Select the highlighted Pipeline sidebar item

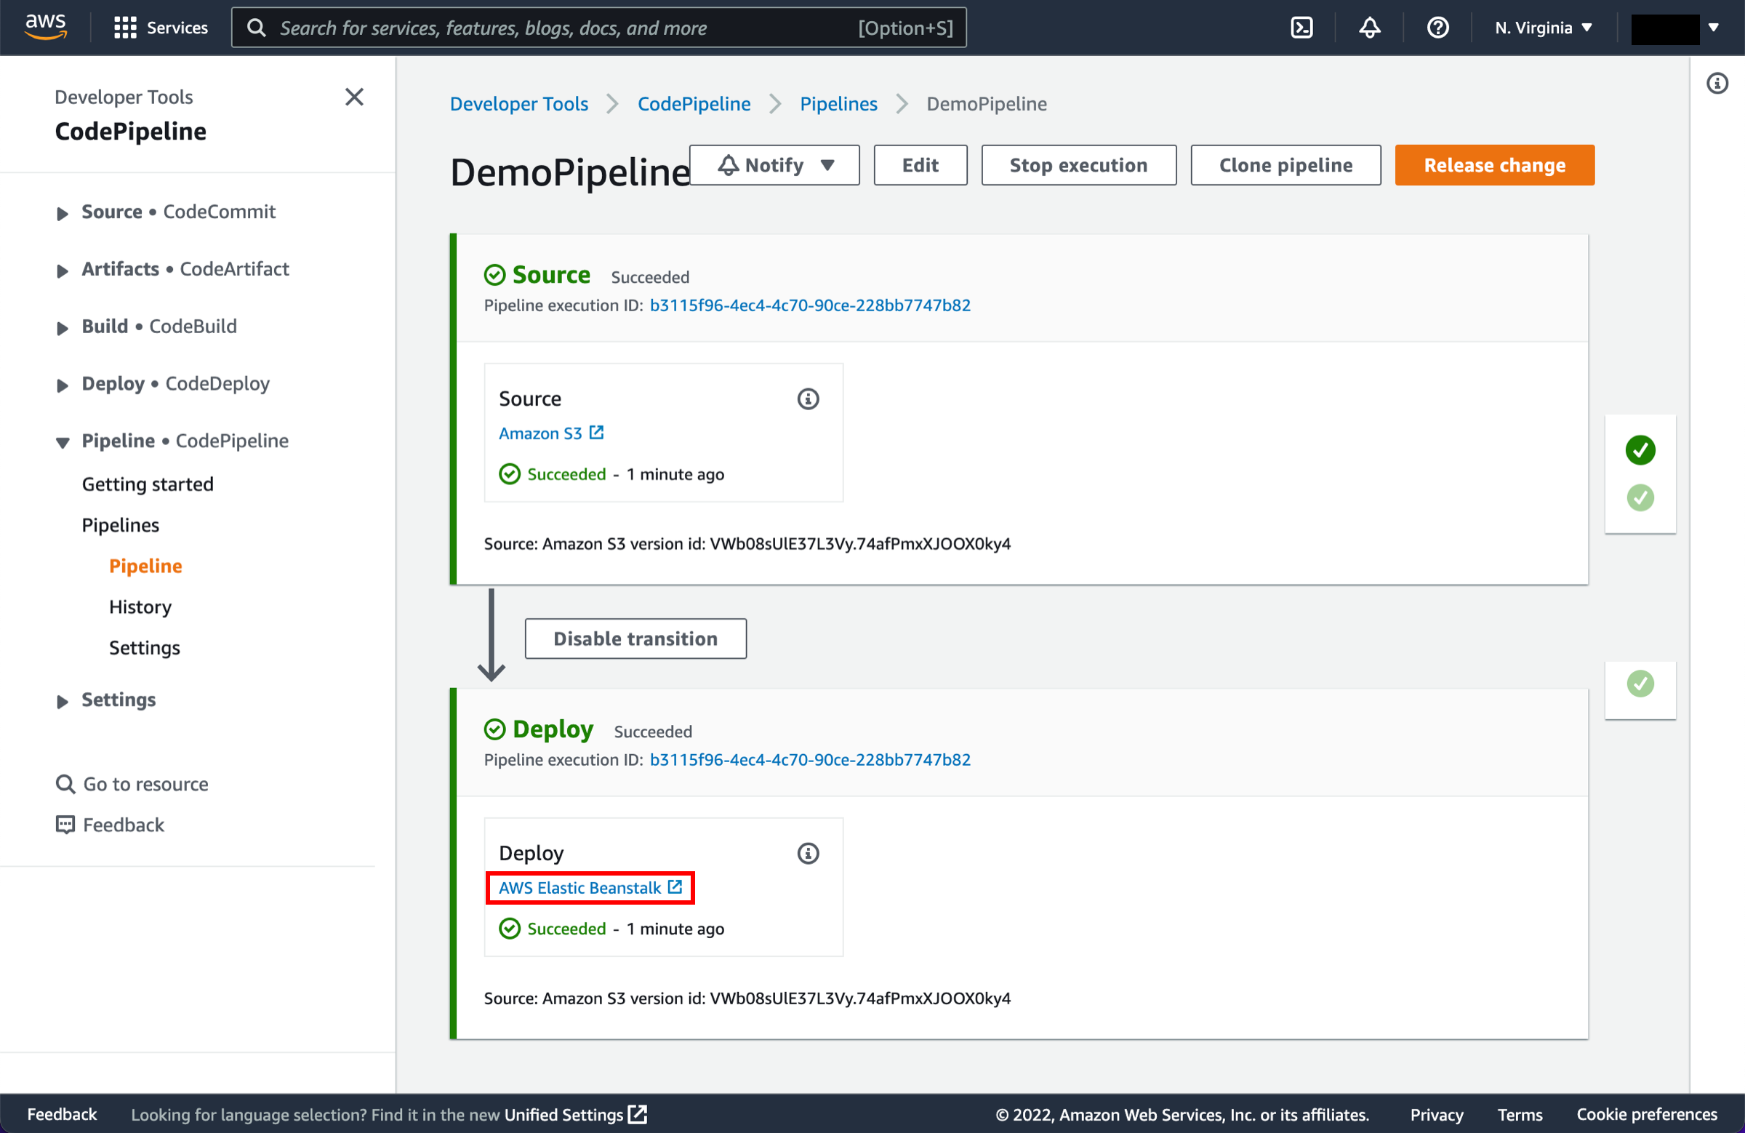[145, 566]
